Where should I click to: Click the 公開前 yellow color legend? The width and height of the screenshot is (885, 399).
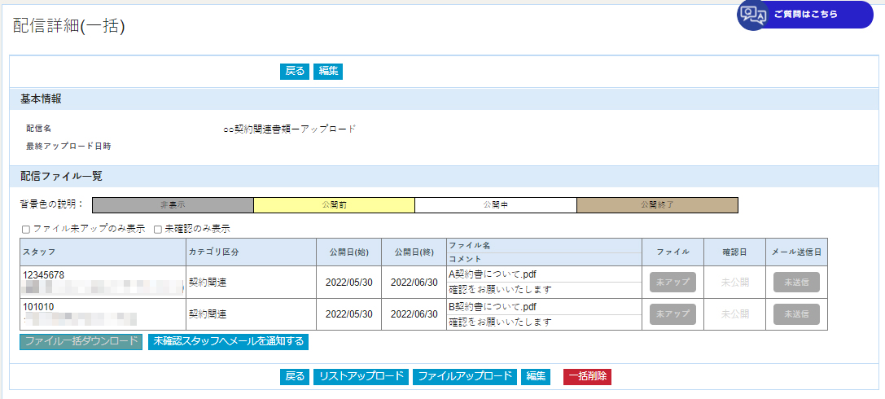[334, 205]
